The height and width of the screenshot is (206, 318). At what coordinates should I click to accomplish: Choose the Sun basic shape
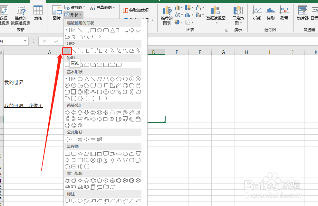coord(125,92)
